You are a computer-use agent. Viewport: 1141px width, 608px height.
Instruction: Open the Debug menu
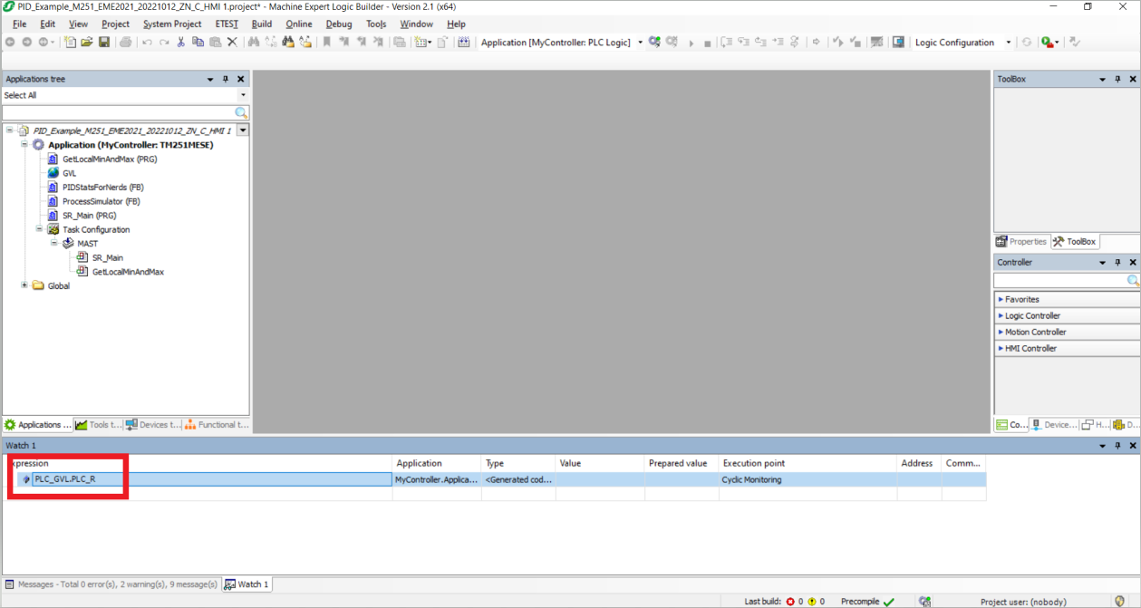339,24
